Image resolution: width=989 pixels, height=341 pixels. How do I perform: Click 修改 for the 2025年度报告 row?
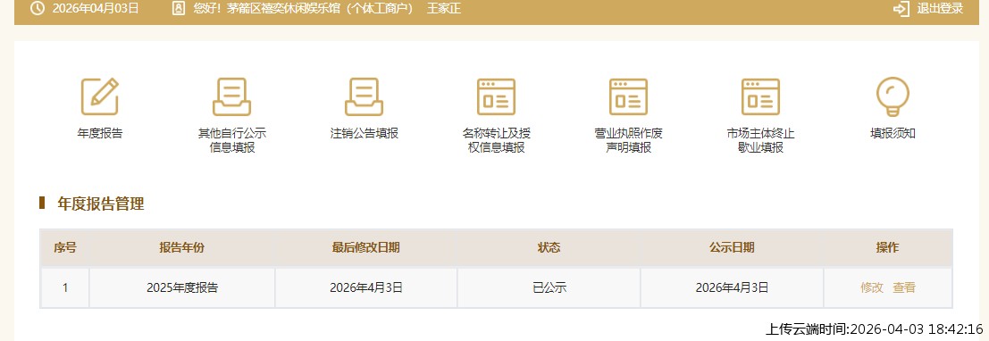[x=872, y=288]
